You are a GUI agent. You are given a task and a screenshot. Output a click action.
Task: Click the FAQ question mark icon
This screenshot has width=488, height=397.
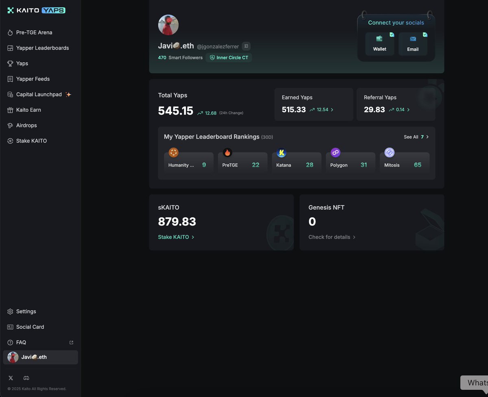10,343
